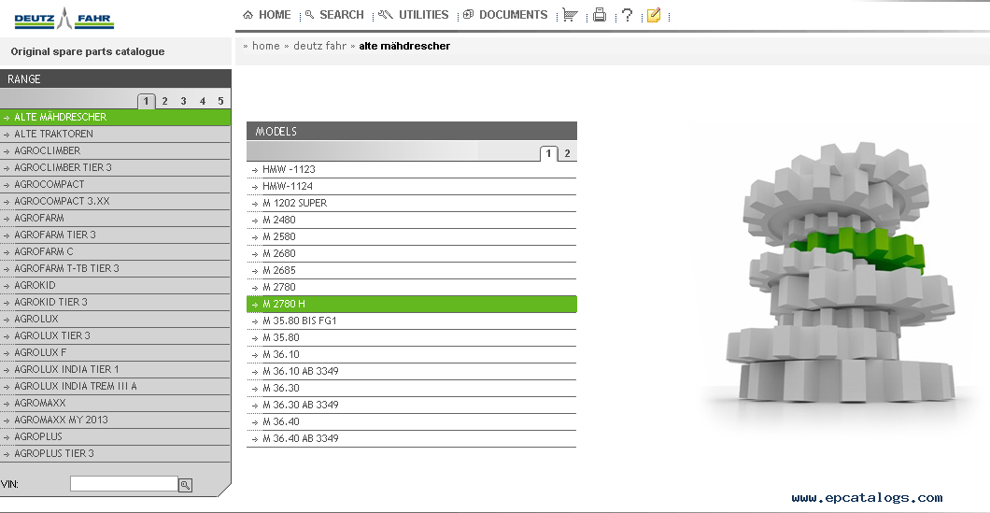Select AGROFARM TIER 3 range
990x513 pixels.
click(x=116, y=235)
